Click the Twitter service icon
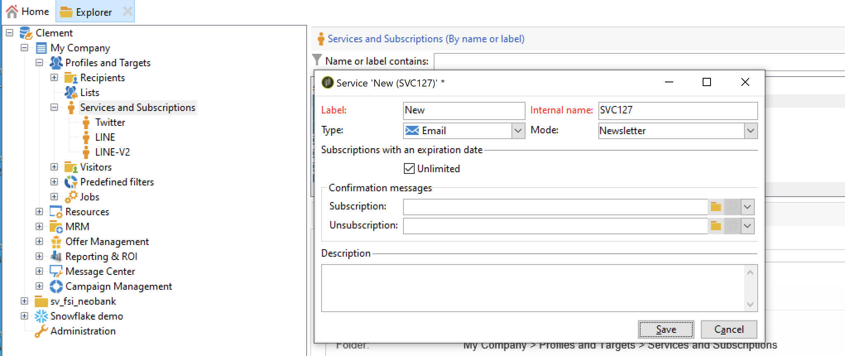This screenshot has height=356, width=845. point(86,123)
